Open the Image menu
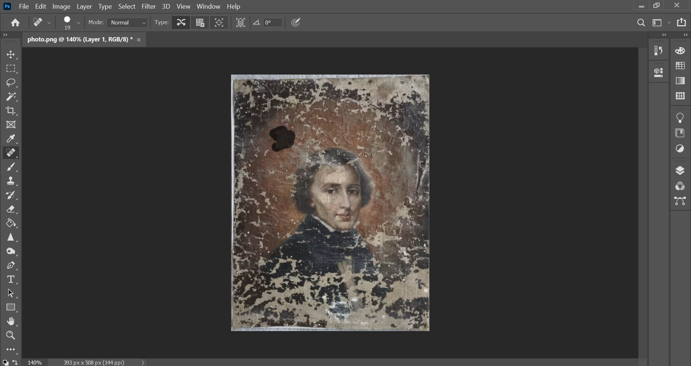Image resolution: width=691 pixels, height=366 pixels. coord(62,6)
